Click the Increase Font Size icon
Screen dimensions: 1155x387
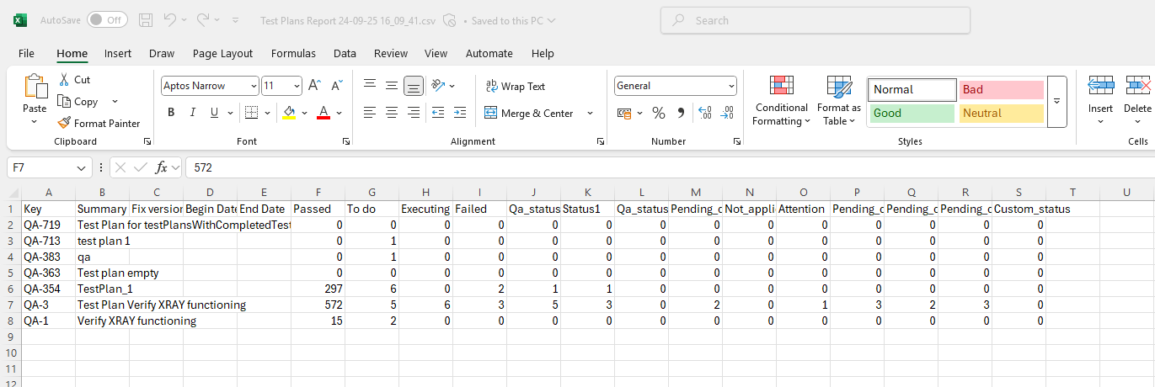click(314, 86)
